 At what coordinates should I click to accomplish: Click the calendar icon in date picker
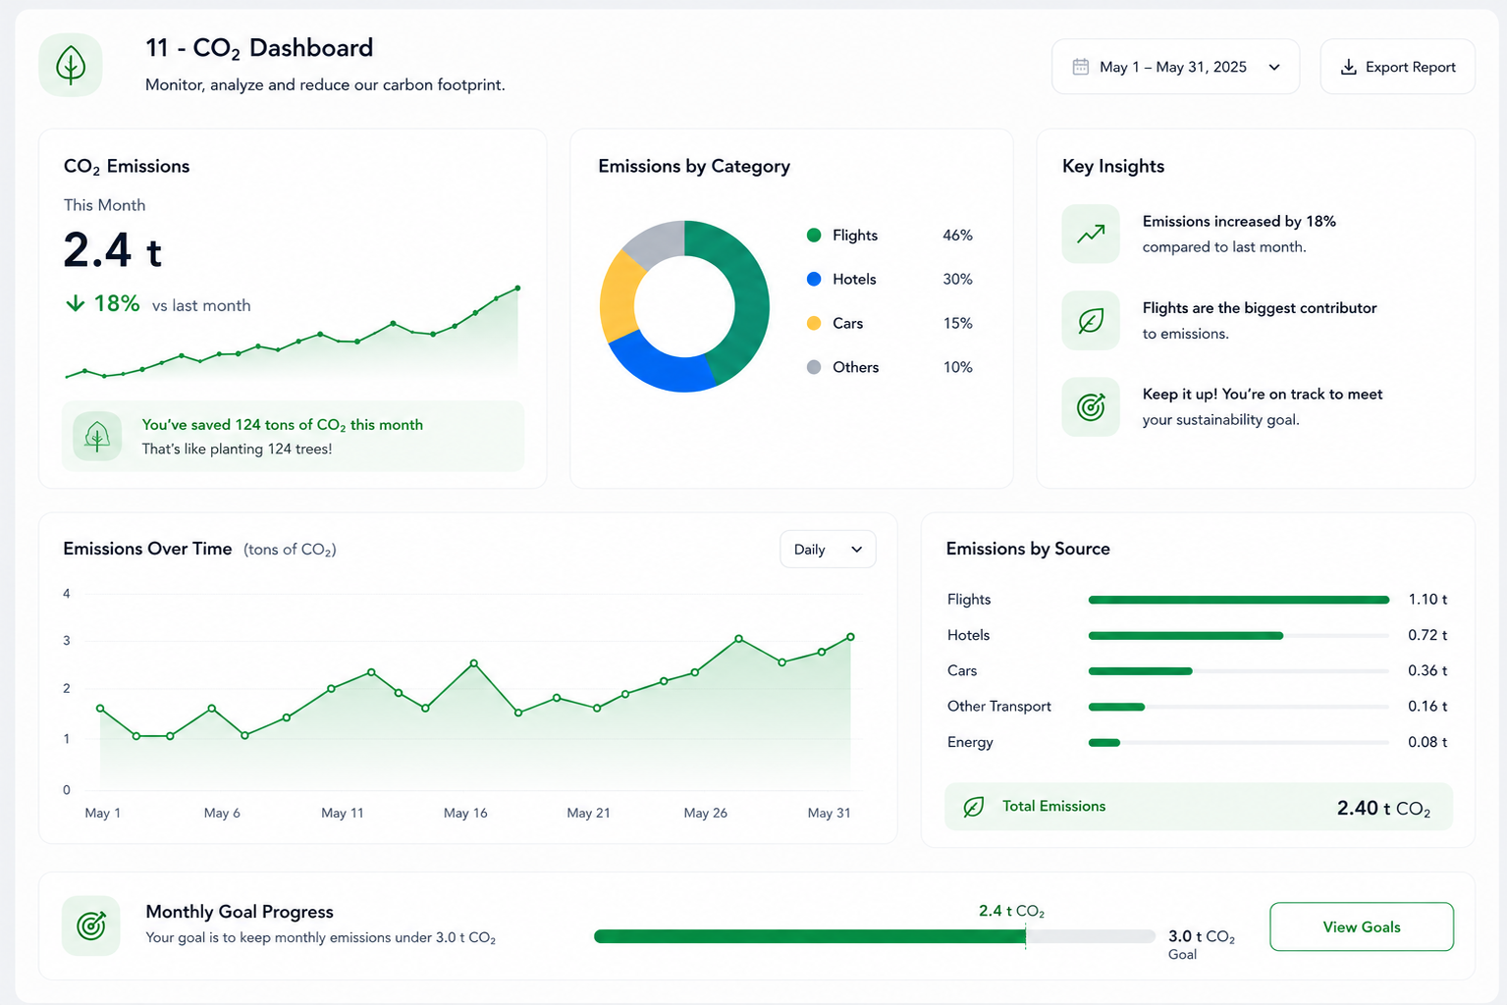pyautogui.click(x=1081, y=67)
